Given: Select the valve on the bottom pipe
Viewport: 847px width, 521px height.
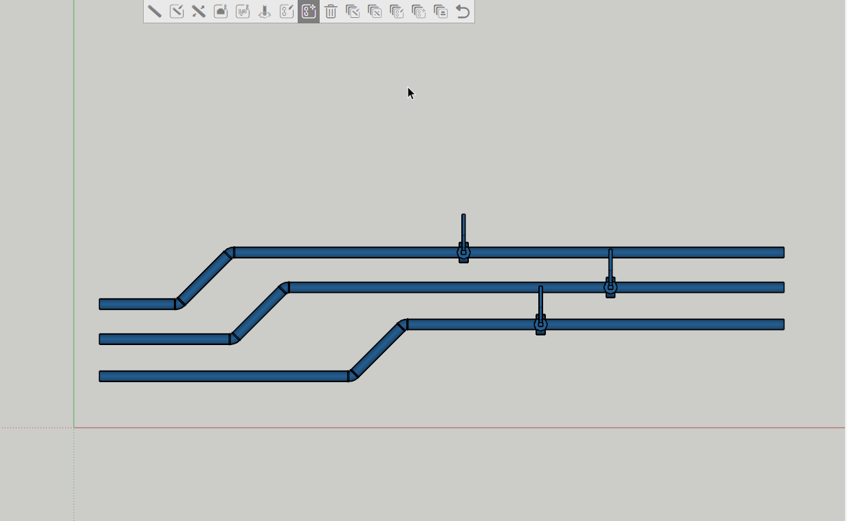Looking at the screenshot, I should (x=540, y=324).
